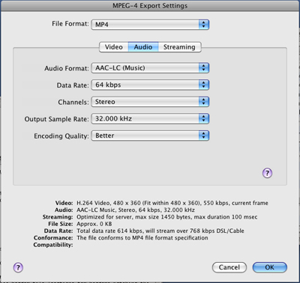Click the File Format label

click(70, 24)
